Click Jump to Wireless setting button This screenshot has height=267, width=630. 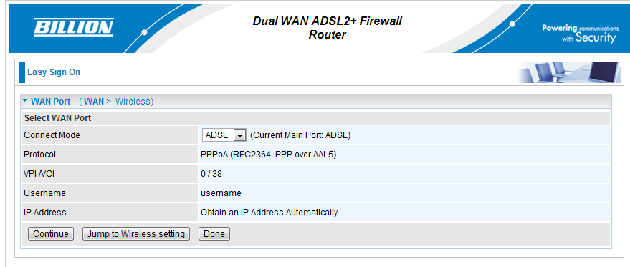coord(135,233)
